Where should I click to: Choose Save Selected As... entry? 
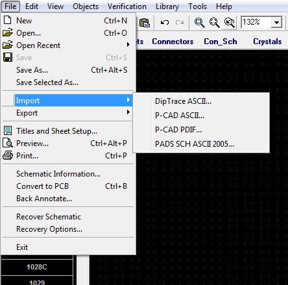[x=68, y=82]
